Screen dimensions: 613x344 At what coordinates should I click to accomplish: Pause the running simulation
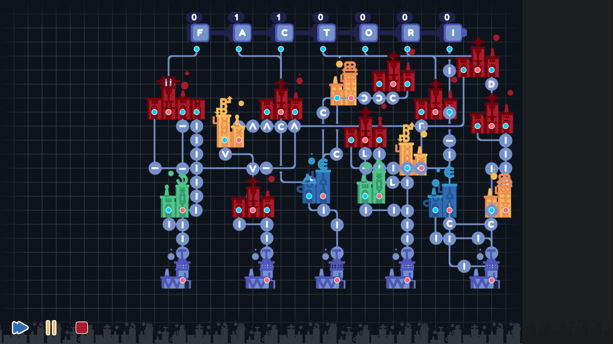pyautogui.click(x=51, y=327)
